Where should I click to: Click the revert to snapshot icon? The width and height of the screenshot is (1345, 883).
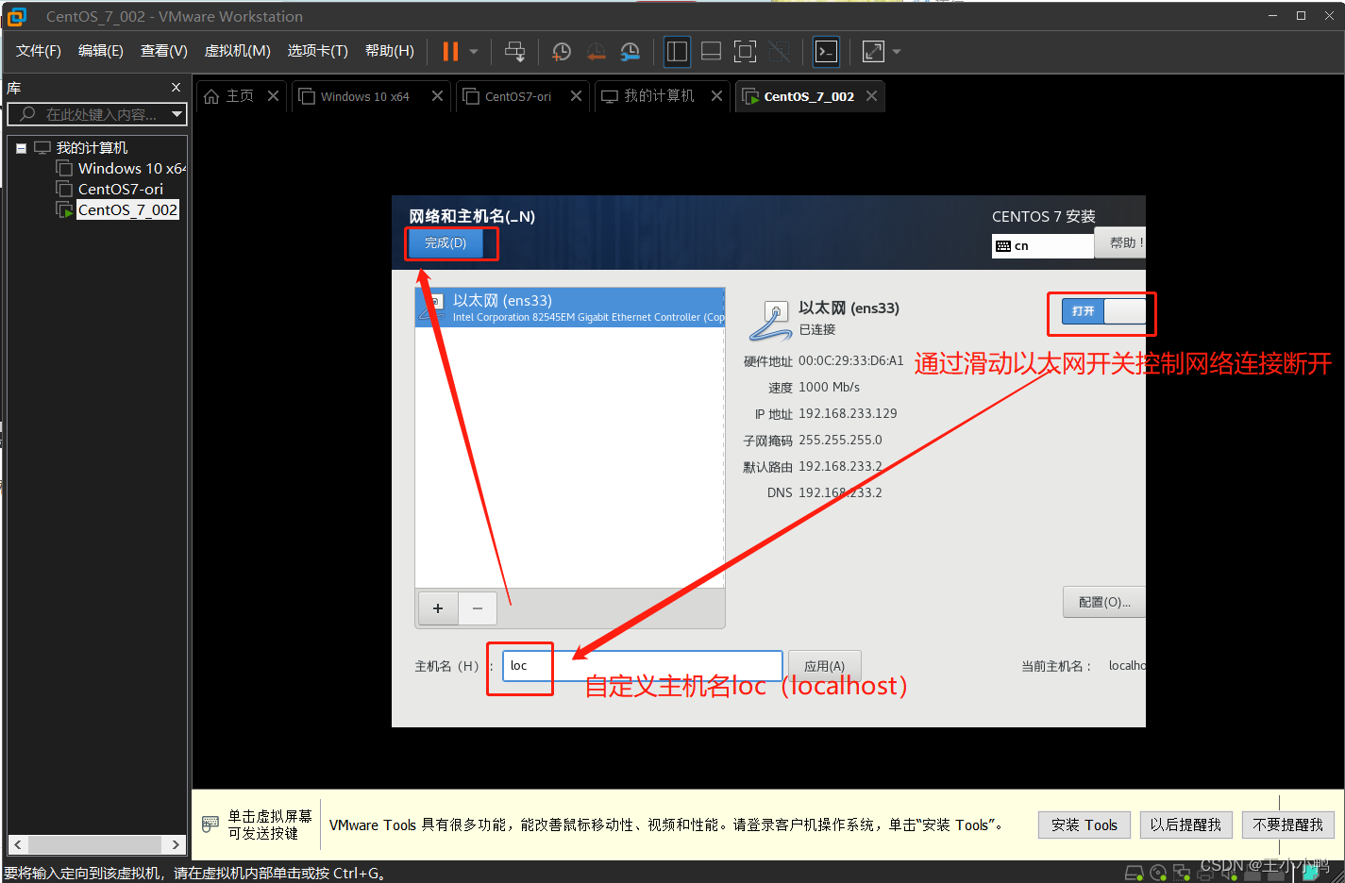pyautogui.click(x=597, y=52)
